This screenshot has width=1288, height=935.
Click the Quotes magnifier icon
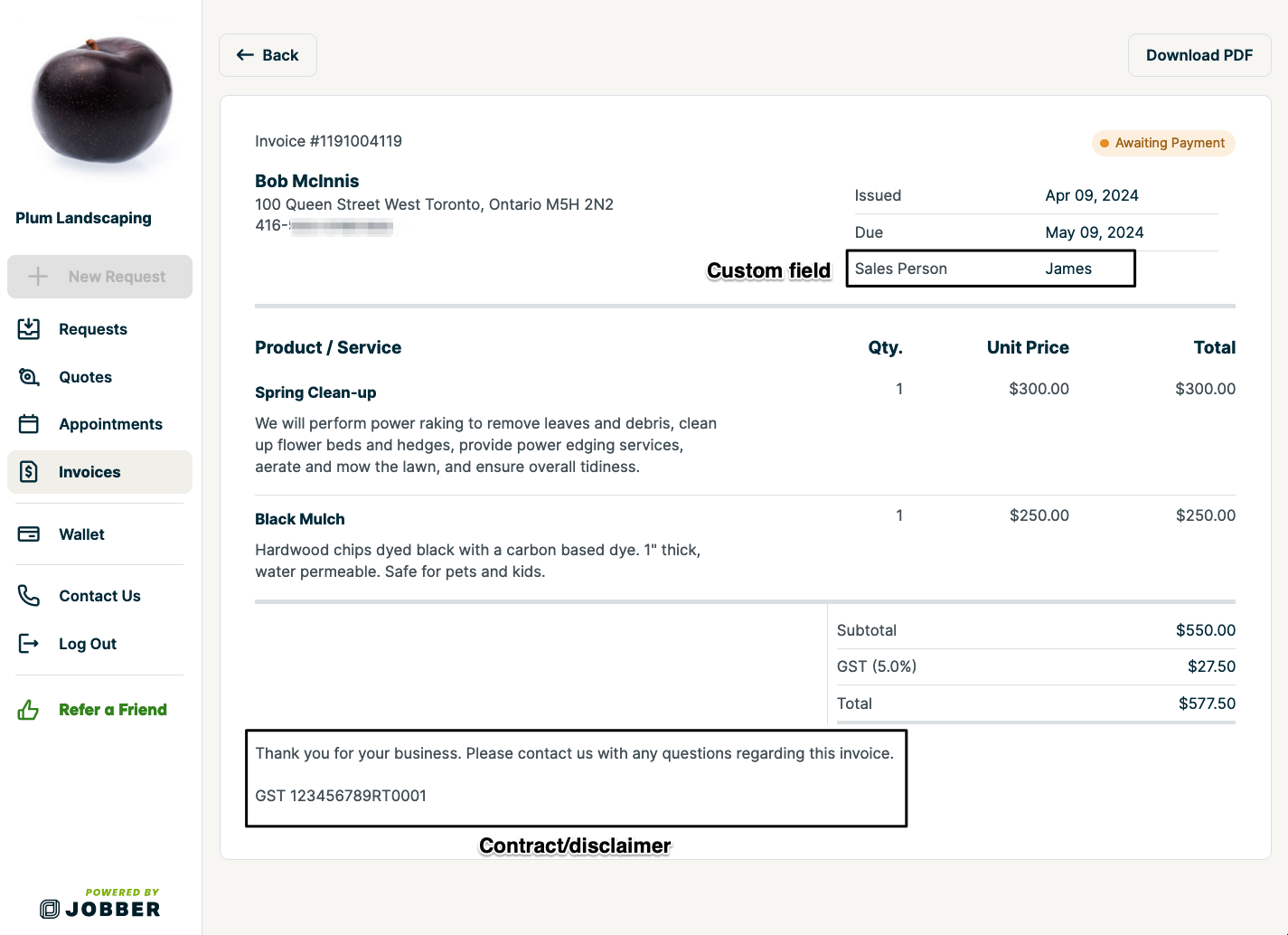click(29, 377)
